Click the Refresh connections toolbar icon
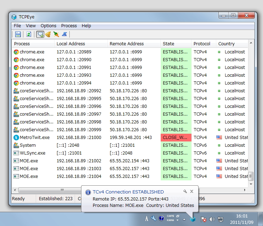 (x=29, y=34)
